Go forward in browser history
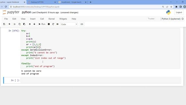The image size is (186, 105). 2,7
